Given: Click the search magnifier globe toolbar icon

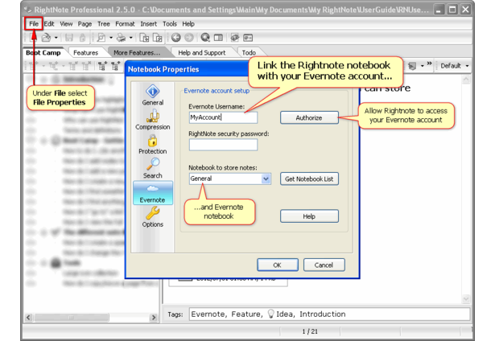Looking at the screenshot, I should pos(205,38).
